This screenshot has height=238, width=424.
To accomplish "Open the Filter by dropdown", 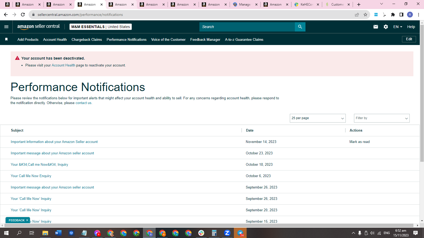I will coord(382,118).
